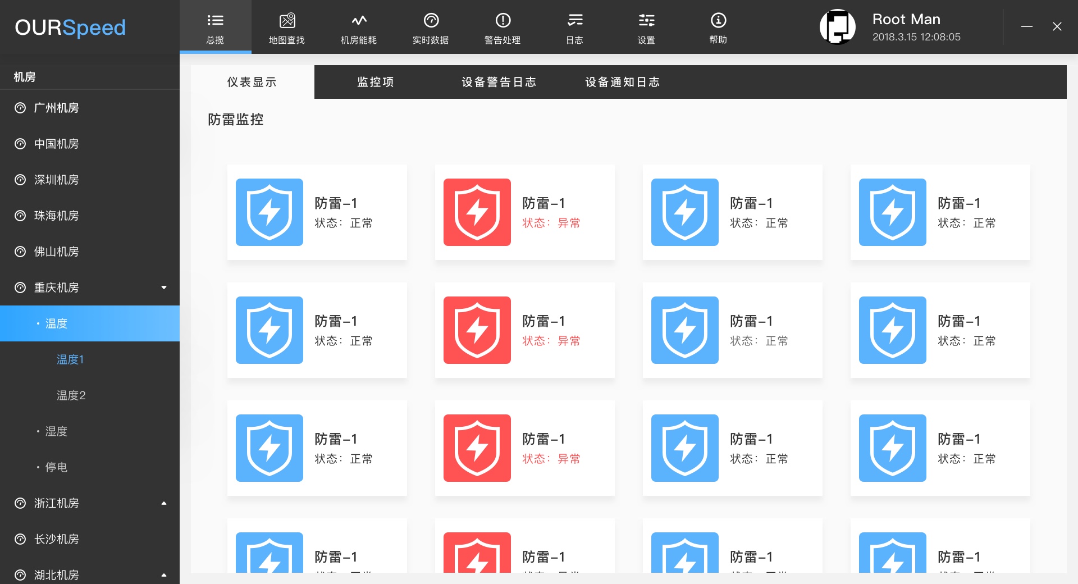Screen dimensions: 1078x584
Task: Select 温度2 under 重庆机房
Action: [70, 395]
